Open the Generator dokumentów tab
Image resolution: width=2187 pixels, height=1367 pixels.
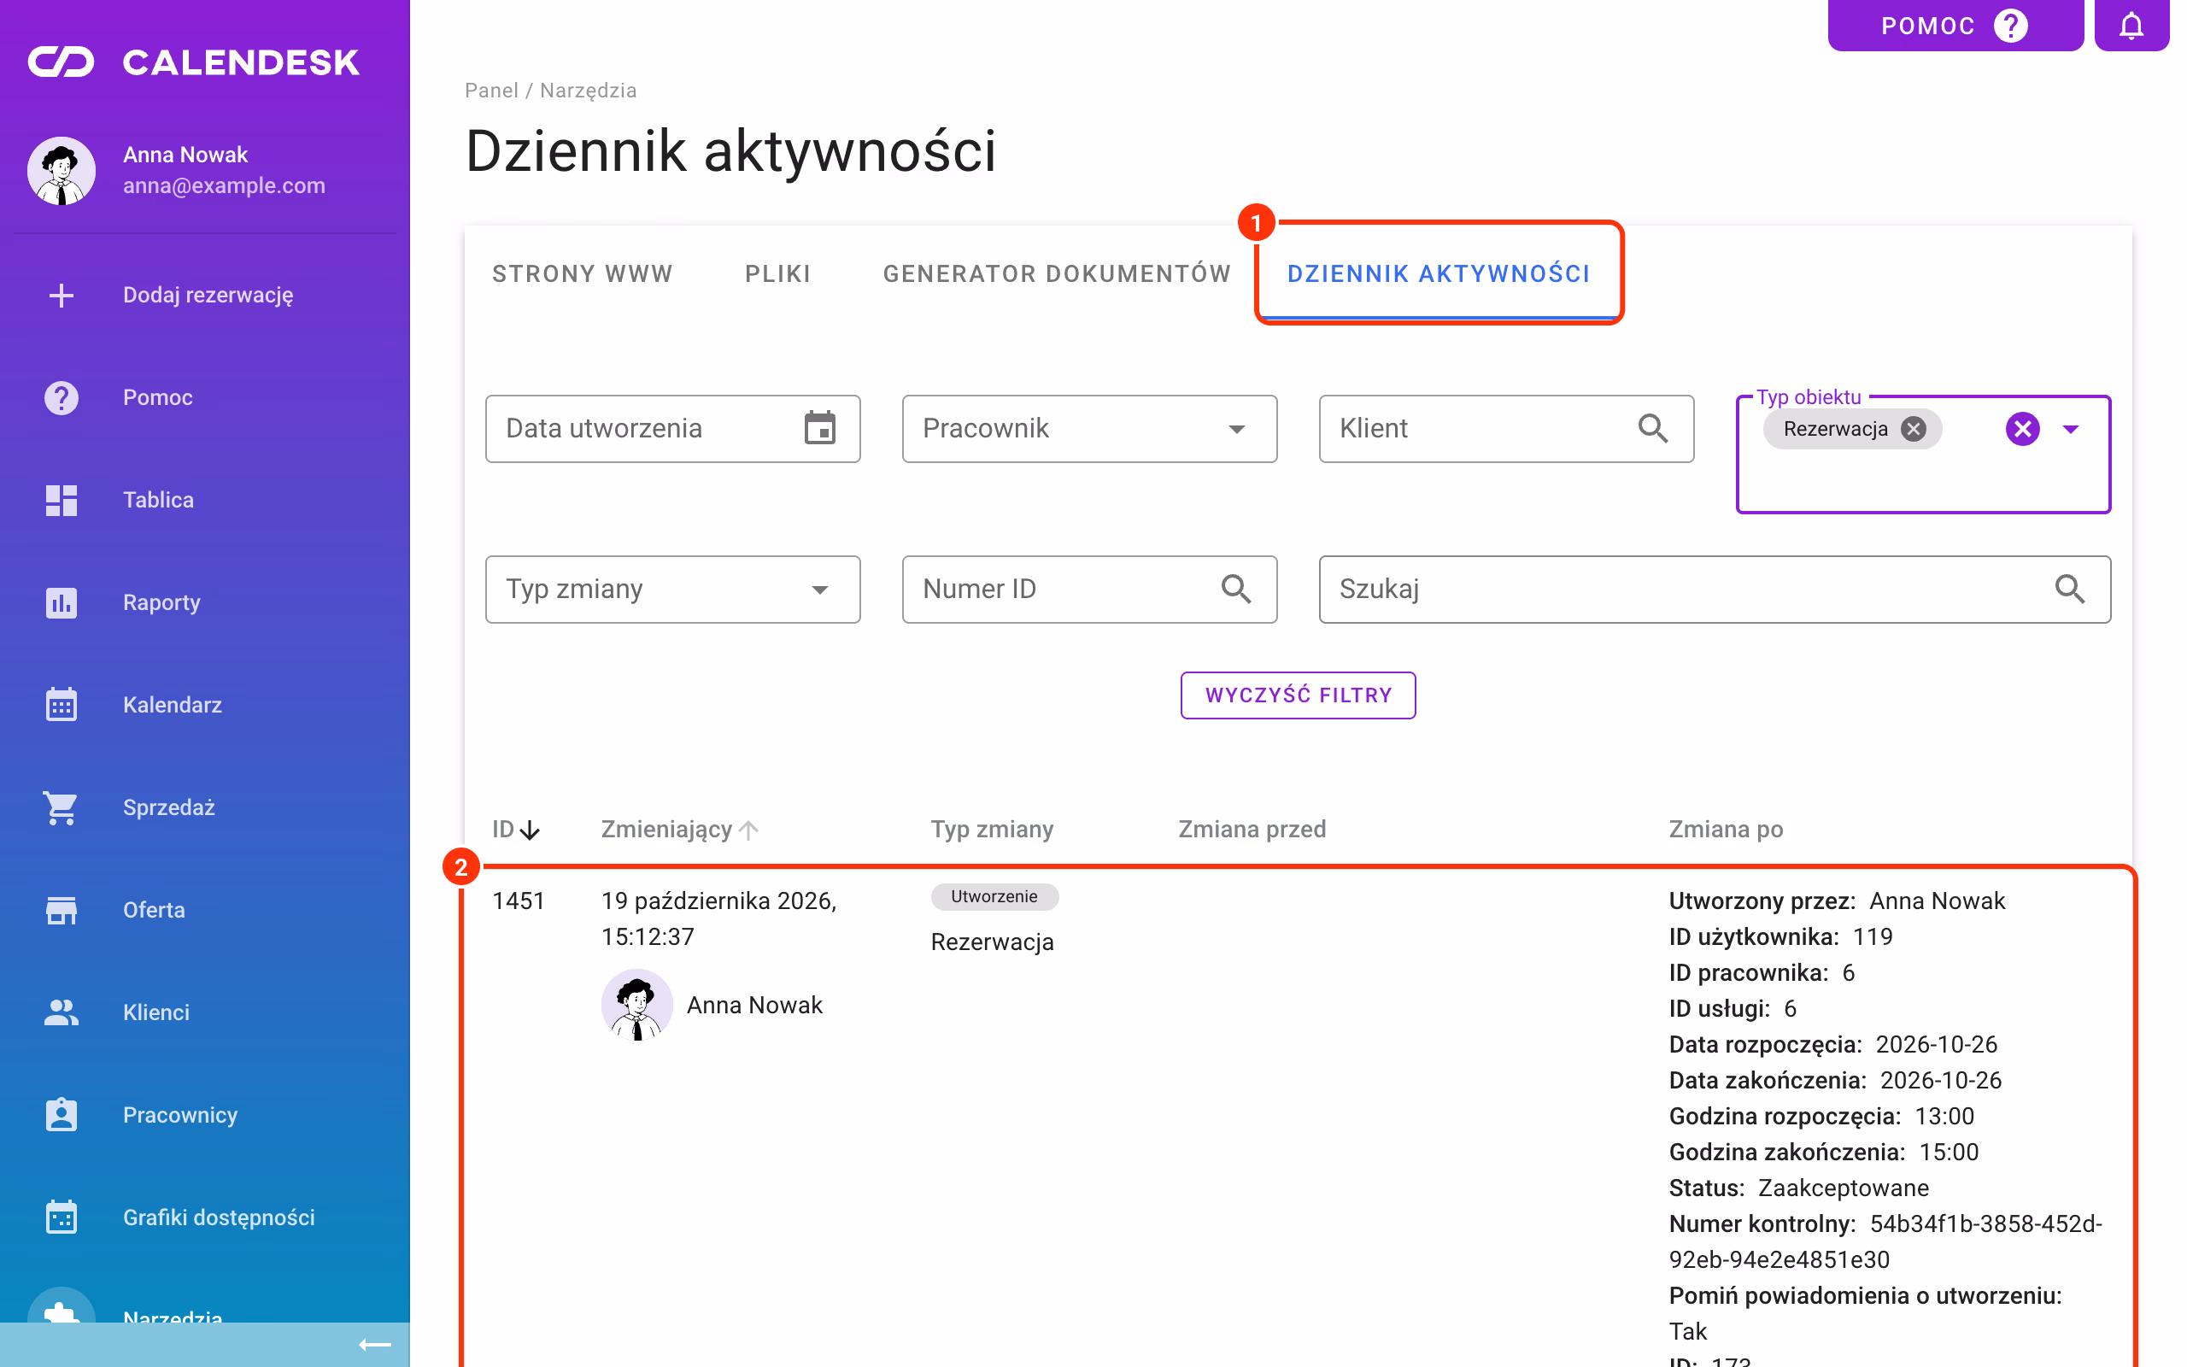pos(1058,274)
